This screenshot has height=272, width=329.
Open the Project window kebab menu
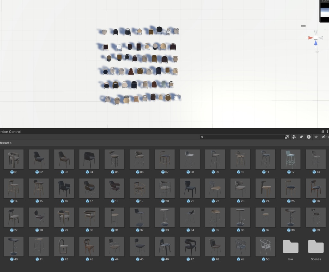click(x=327, y=131)
